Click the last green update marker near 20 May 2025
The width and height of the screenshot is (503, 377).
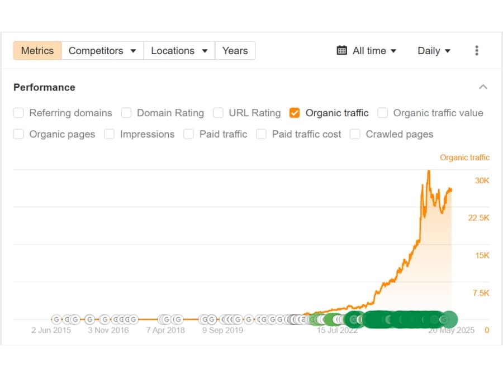(449, 319)
